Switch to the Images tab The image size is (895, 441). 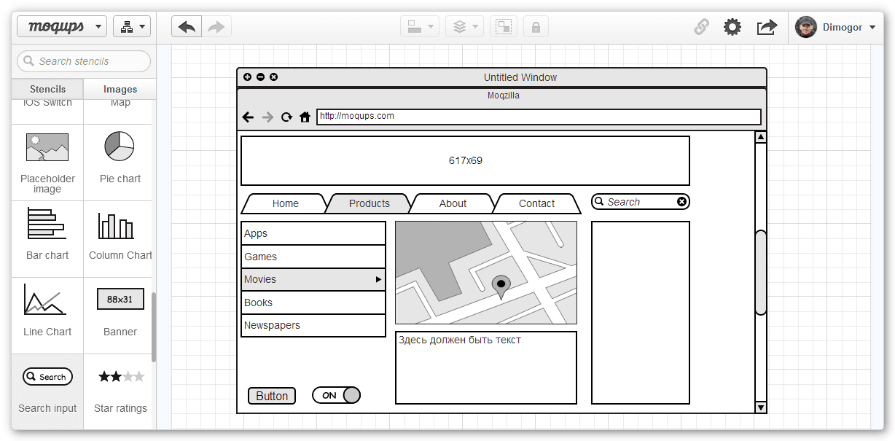(x=120, y=89)
